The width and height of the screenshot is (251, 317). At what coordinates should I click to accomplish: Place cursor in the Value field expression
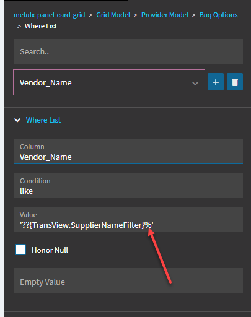128,219
